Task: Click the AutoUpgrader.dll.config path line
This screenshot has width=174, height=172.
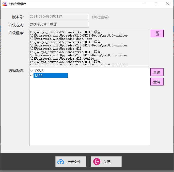Action: pyautogui.click(x=62, y=59)
